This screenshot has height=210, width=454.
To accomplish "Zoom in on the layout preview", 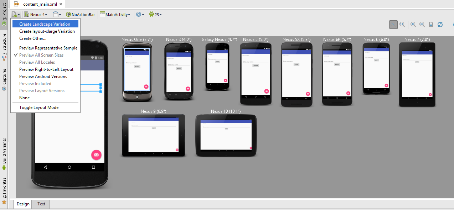I will (x=413, y=24).
